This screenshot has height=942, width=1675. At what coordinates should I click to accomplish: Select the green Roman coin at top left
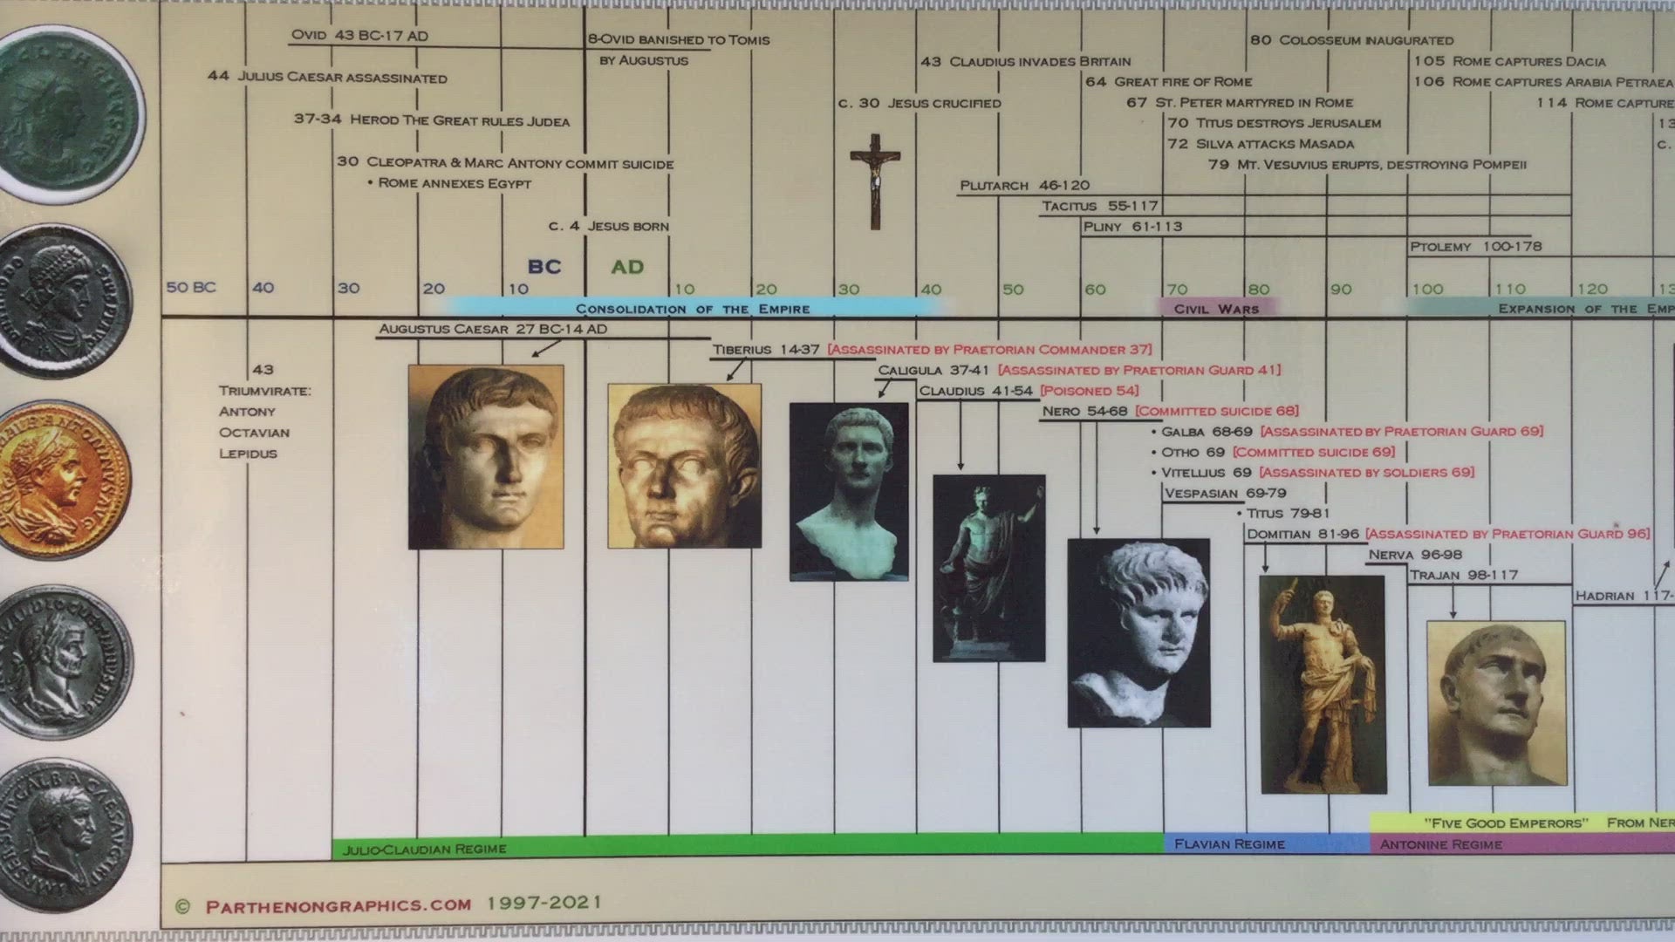(x=65, y=112)
